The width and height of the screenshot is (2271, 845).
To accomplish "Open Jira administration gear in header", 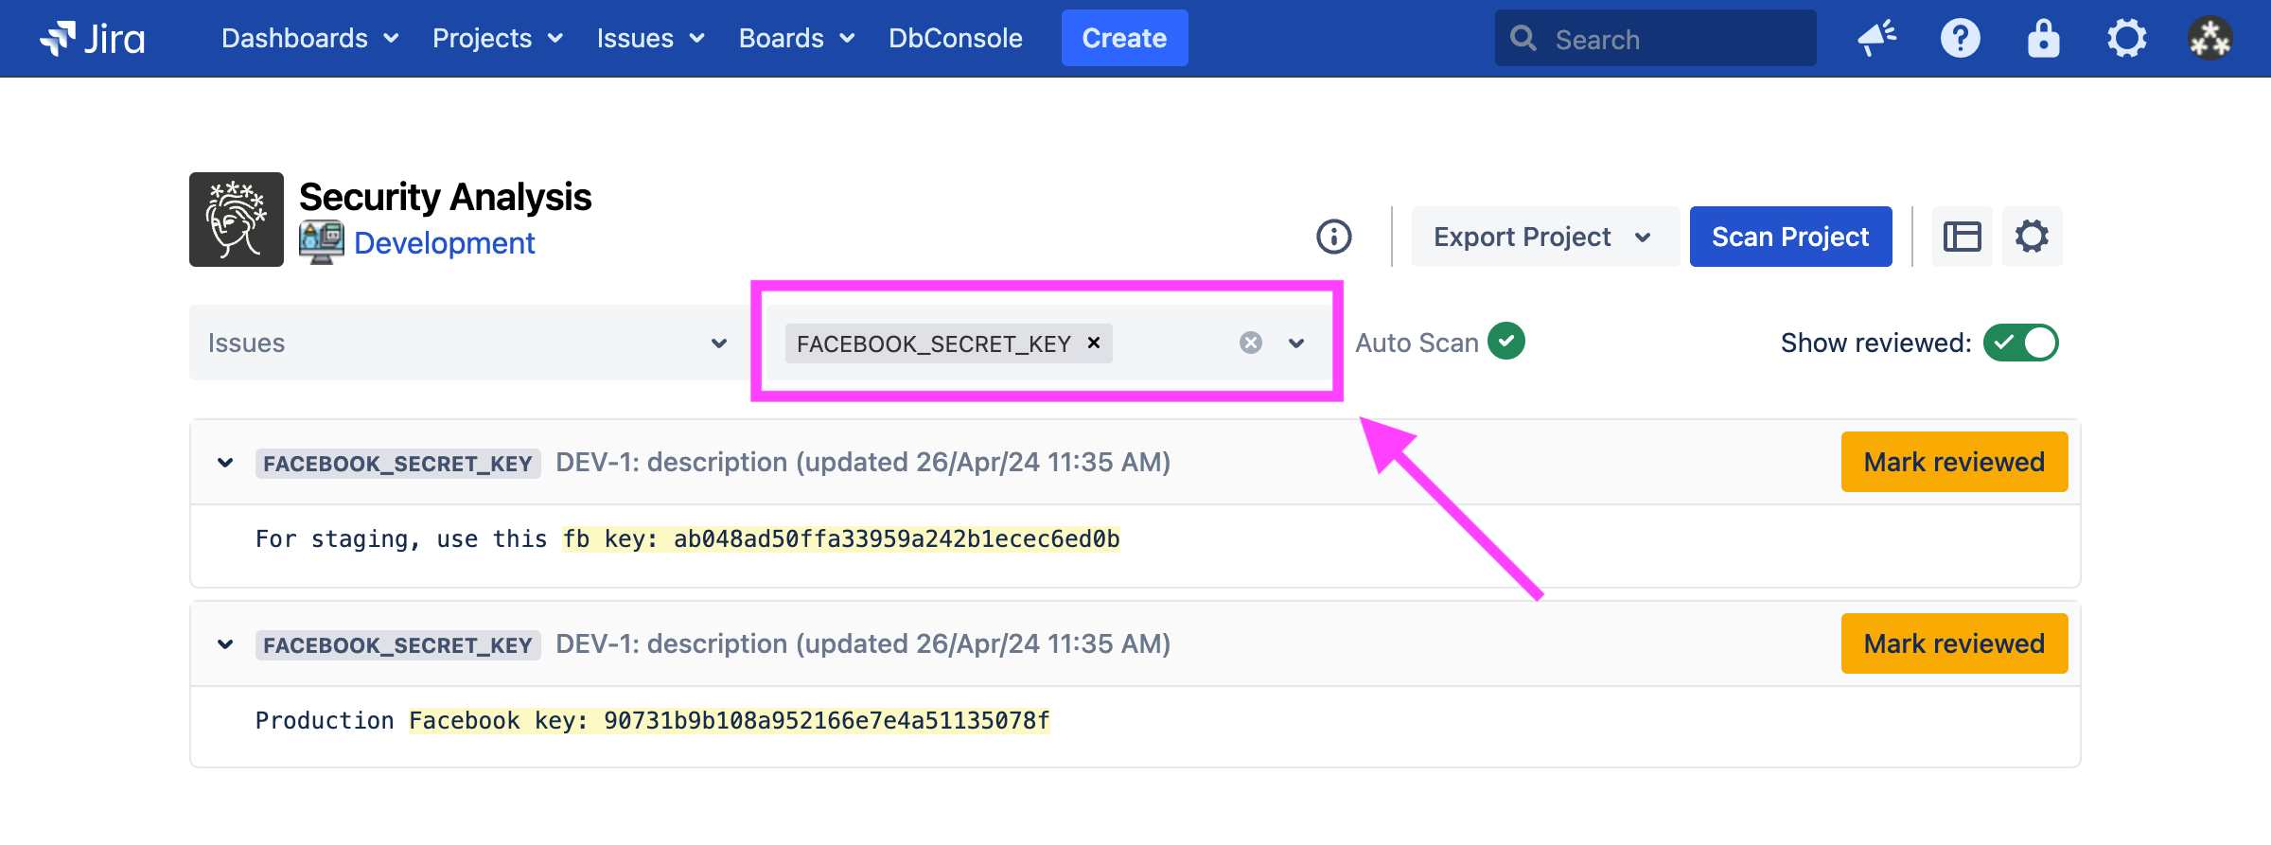I will tap(2126, 39).
